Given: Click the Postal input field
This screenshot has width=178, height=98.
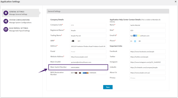Looking at the screenshot, I should coord(88,52).
